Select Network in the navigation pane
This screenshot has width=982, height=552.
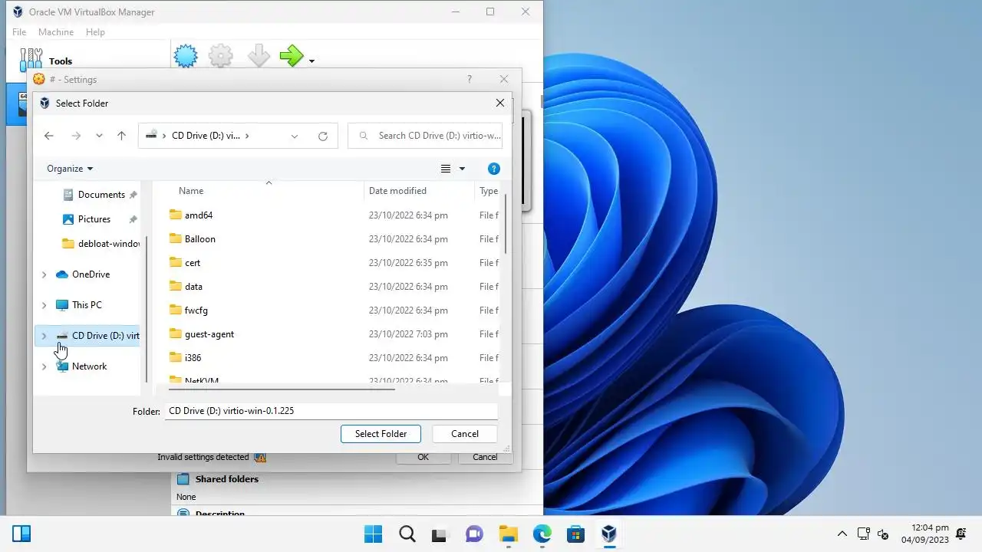click(x=89, y=366)
